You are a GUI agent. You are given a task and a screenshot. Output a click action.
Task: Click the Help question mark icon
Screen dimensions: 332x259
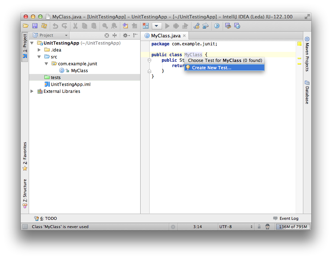click(x=216, y=26)
